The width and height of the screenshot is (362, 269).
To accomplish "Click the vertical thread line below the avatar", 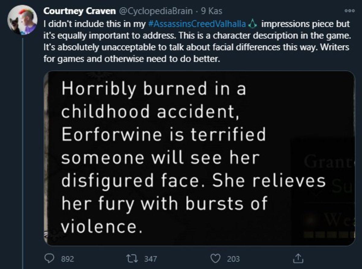I will 22,151.
